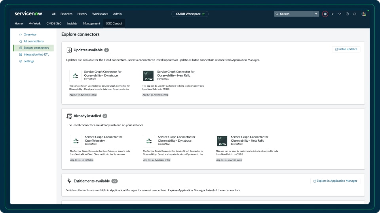380x213 pixels.
Task: Open the user profile avatar
Action: (x=364, y=14)
